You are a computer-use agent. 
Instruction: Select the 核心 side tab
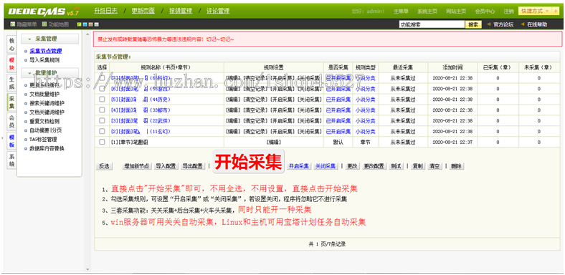[11, 44]
